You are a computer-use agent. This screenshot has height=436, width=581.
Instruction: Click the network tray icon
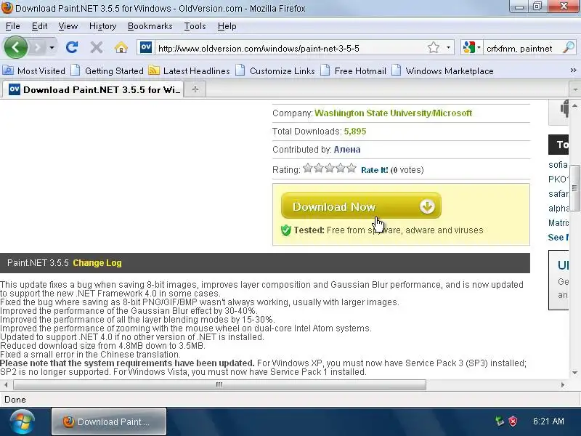(x=500, y=421)
